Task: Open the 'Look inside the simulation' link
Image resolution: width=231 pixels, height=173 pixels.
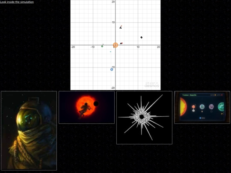Action: click(17, 2)
